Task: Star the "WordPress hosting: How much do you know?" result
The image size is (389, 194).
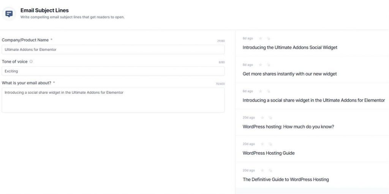Action: [x=262, y=118]
